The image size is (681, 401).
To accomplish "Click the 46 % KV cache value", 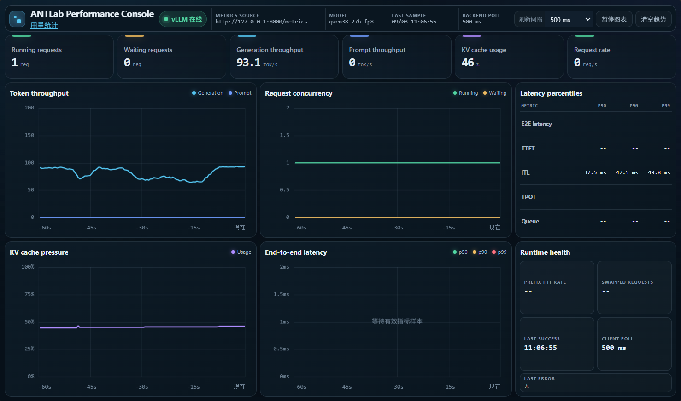I will click(x=470, y=63).
